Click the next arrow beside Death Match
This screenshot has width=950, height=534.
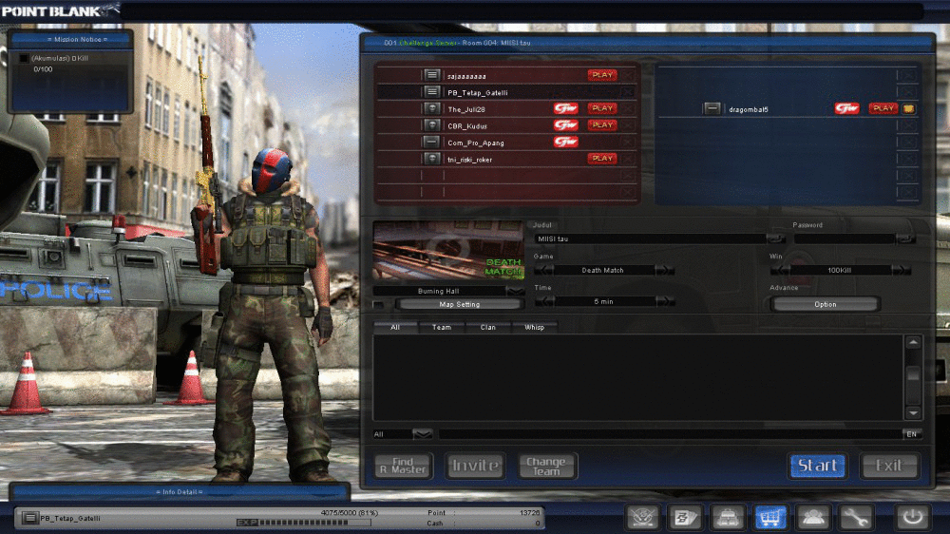click(x=665, y=271)
